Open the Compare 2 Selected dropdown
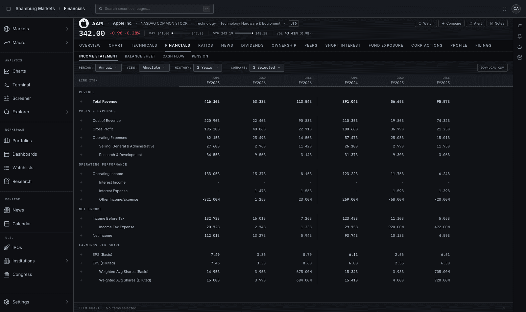This screenshot has height=312, width=526. 267,68
